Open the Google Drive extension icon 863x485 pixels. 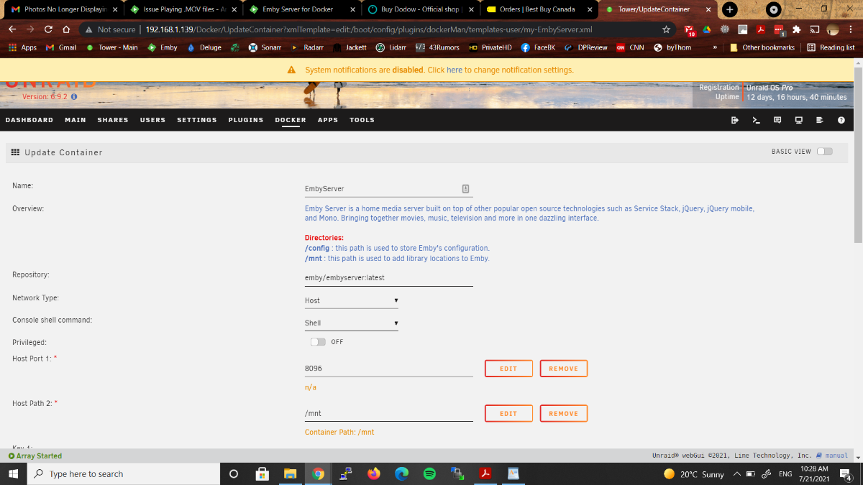pyautogui.click(x=707, y=29)
